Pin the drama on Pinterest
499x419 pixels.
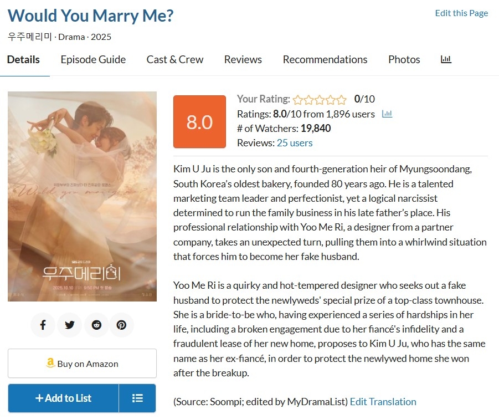121,325
